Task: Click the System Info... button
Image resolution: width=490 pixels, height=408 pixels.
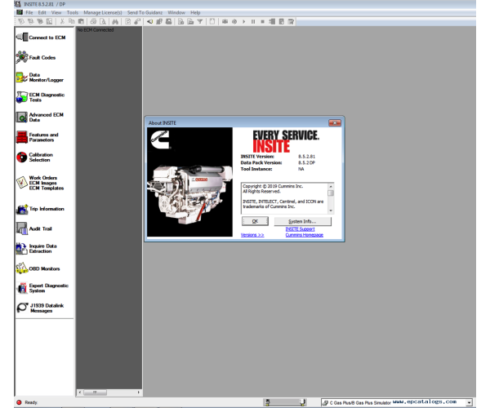Action: [302, 221]
